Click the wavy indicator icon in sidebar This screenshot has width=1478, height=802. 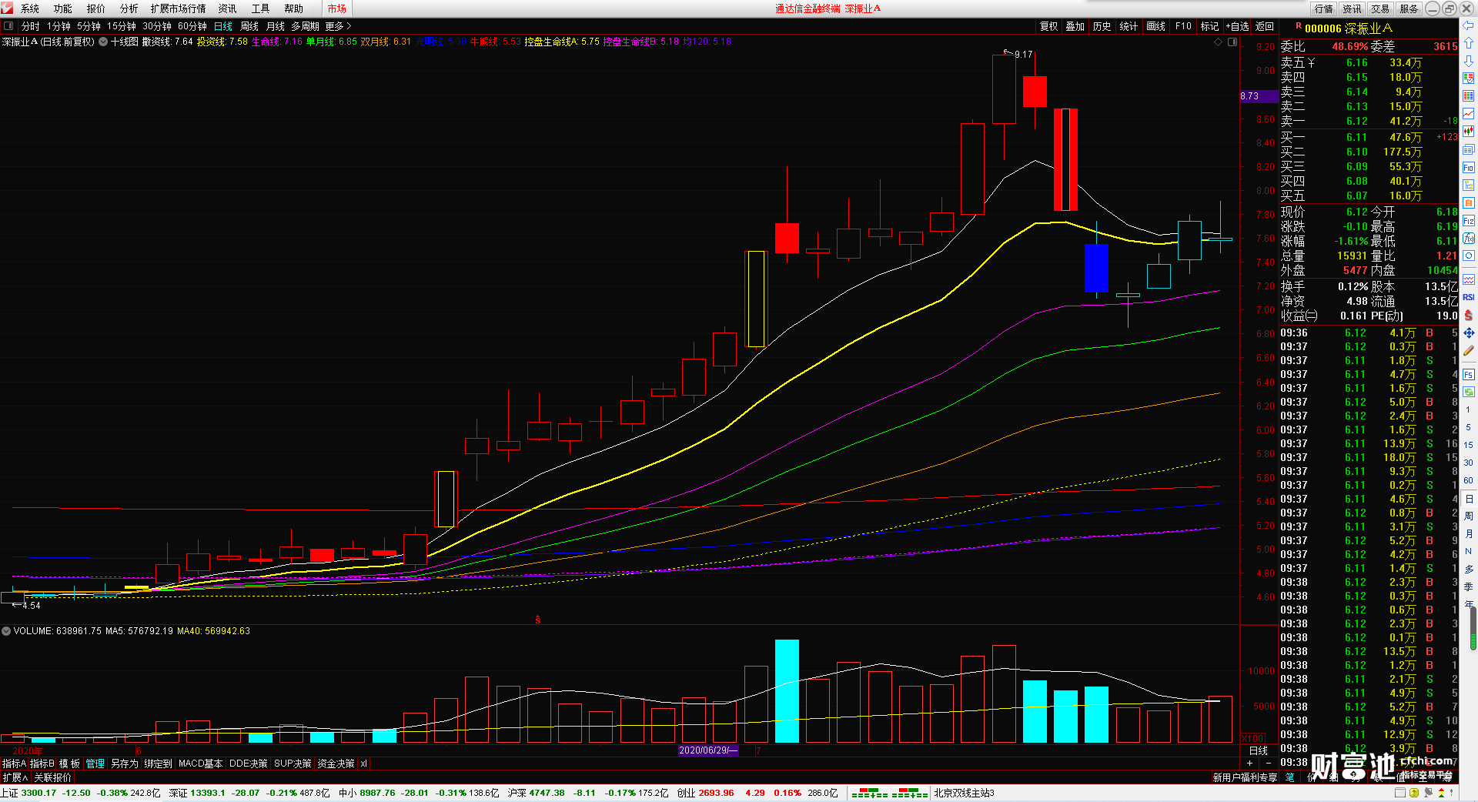1468,279
